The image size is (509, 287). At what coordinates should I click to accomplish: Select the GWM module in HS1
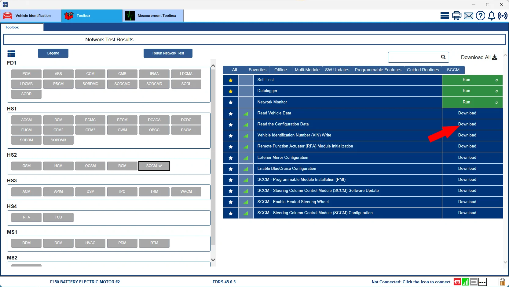tap(122, 130)
